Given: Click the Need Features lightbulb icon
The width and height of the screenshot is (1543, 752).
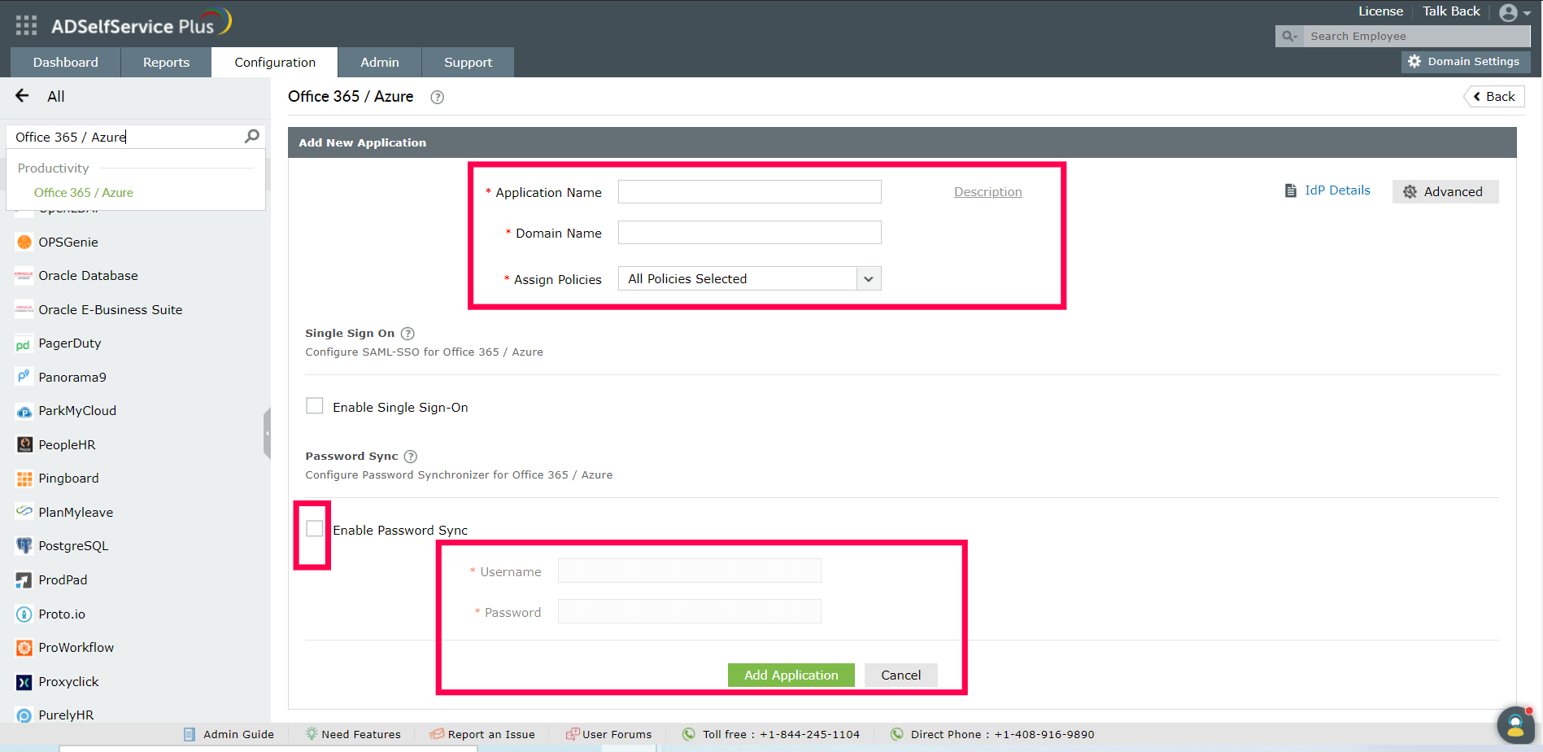Looking at the screenshot, I should [312, 734].
